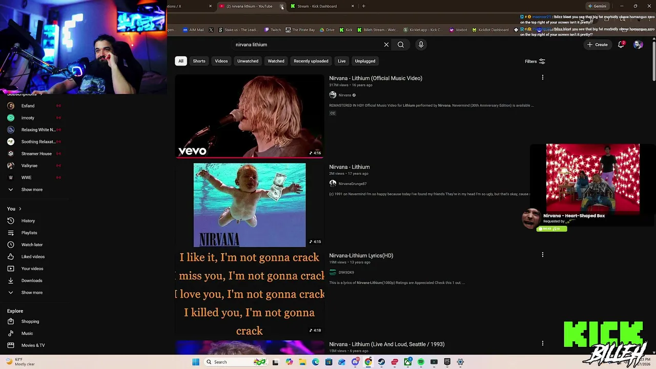Open the Drive bookmark
Screen dimensions: 656x369
pyautogui.click(x=326, y=30)
